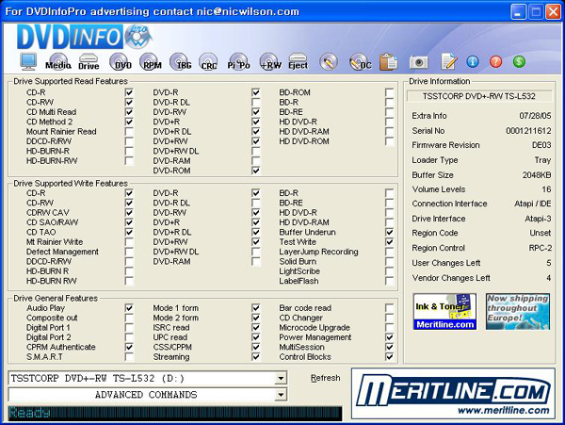The height and width of the screenshot is (425, 565).
Task: Toggle LightScribe write checkbox
Action: [x=389, y=271]
